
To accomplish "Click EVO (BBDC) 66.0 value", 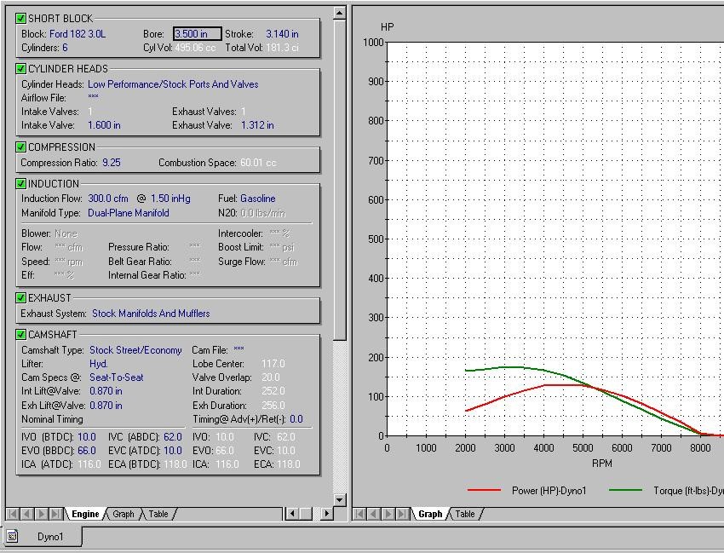I will 87,451.
